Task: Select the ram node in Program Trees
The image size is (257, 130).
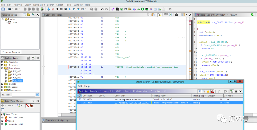Action: pyautogui.click(x=15, y=22)
